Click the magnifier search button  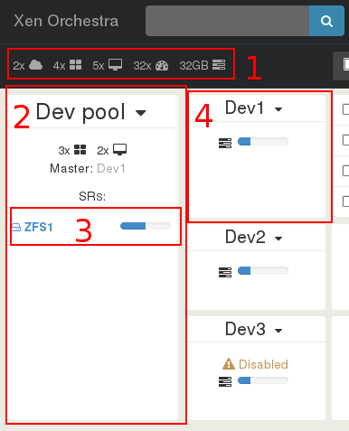(x=326, y=21)
